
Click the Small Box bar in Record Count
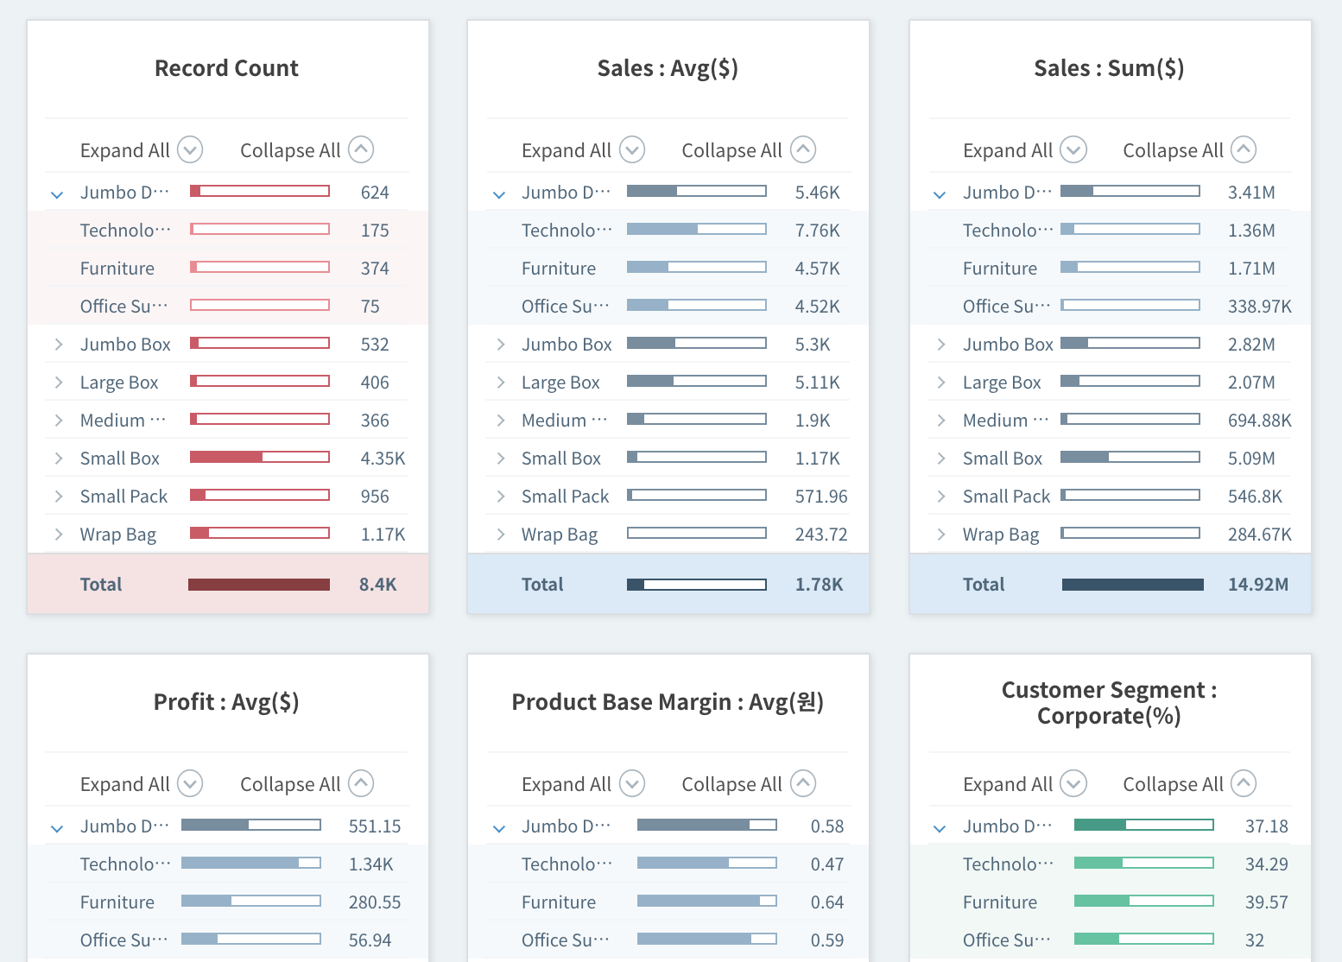coord(260,458)
